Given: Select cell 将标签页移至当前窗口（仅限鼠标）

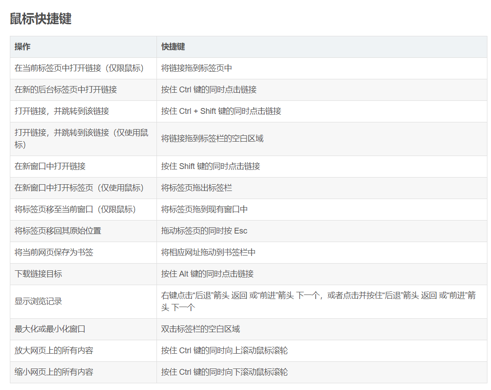Looking at the screenshot, I should point(83,210).
